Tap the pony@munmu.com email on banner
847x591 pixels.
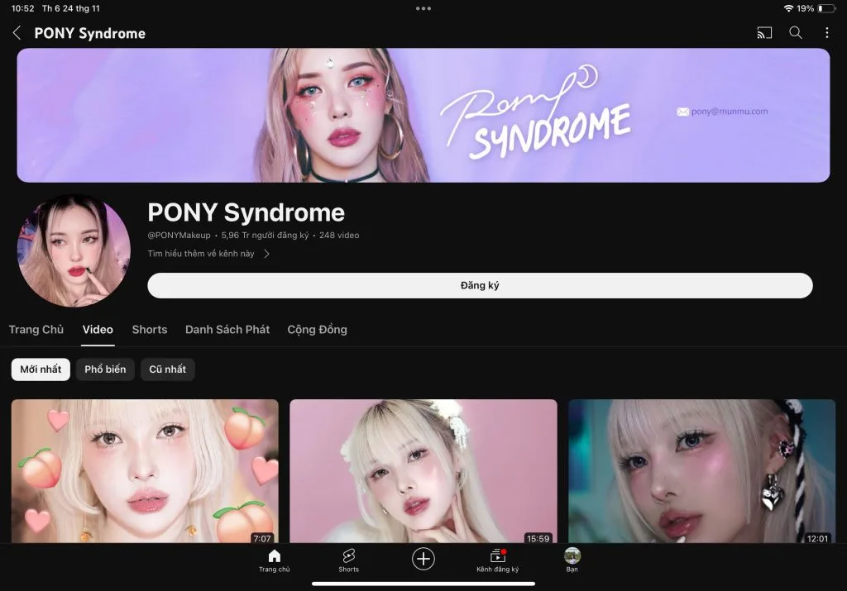click(730, 112)
